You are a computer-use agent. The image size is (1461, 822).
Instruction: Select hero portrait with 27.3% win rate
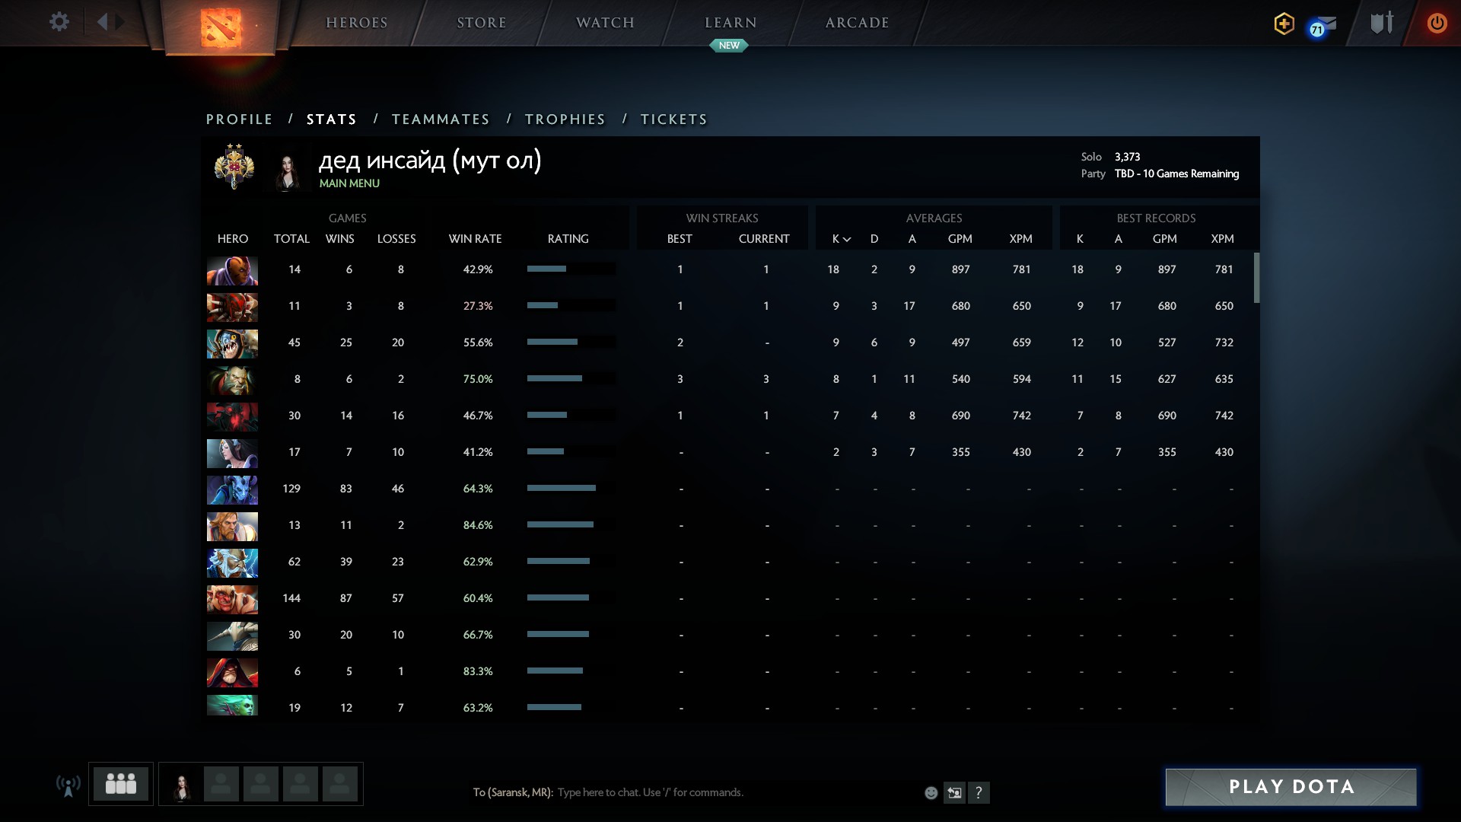232,307
